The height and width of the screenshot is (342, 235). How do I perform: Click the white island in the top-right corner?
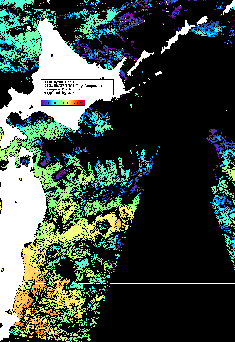click(229, 9)
